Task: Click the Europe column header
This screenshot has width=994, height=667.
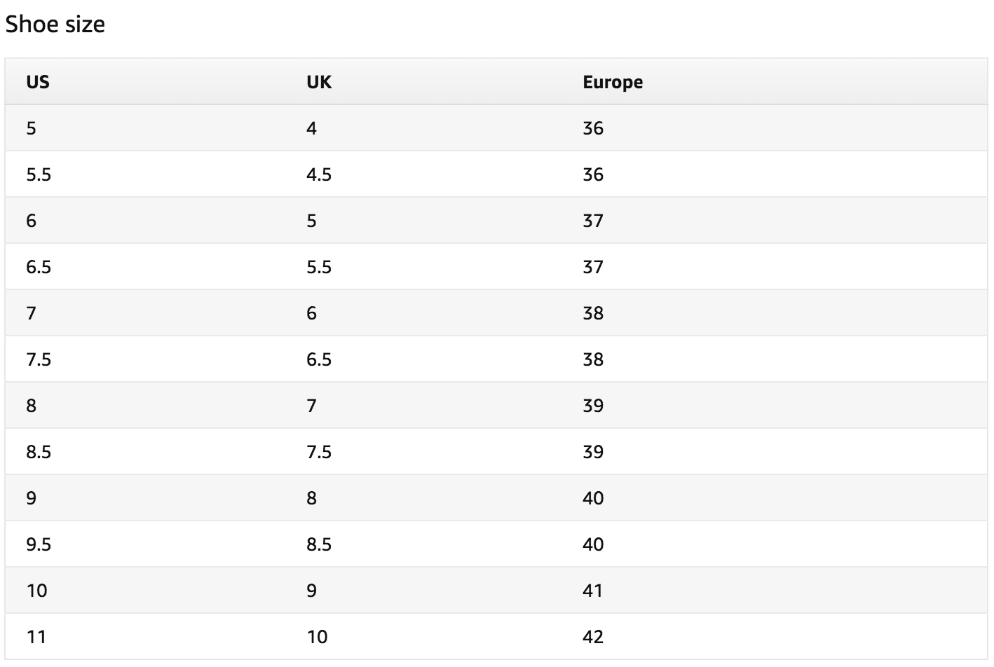Action: (x=612, y=82)
